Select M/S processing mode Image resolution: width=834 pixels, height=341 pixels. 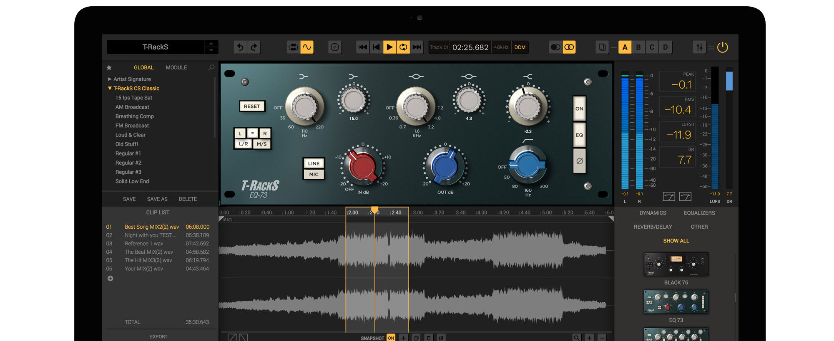[x=261, y=144]
